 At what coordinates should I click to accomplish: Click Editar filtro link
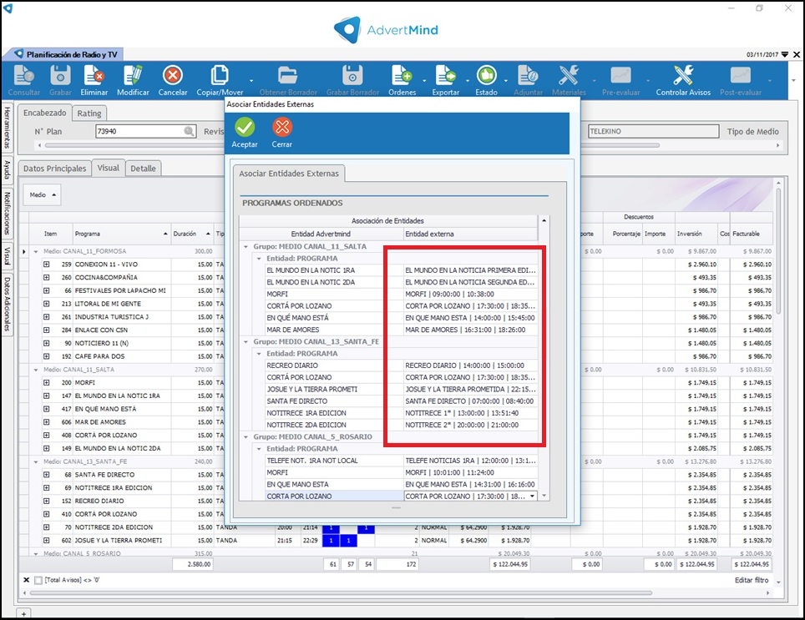(752, 580)
